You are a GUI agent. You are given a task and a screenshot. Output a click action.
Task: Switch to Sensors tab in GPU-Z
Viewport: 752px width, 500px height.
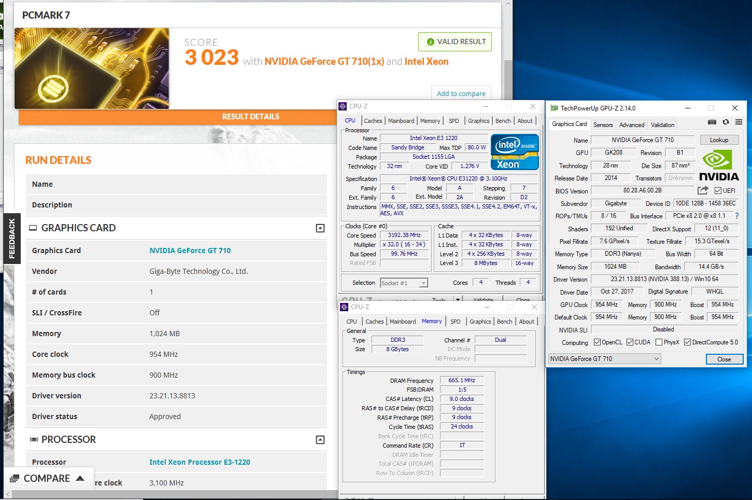[x=603, y=125]
